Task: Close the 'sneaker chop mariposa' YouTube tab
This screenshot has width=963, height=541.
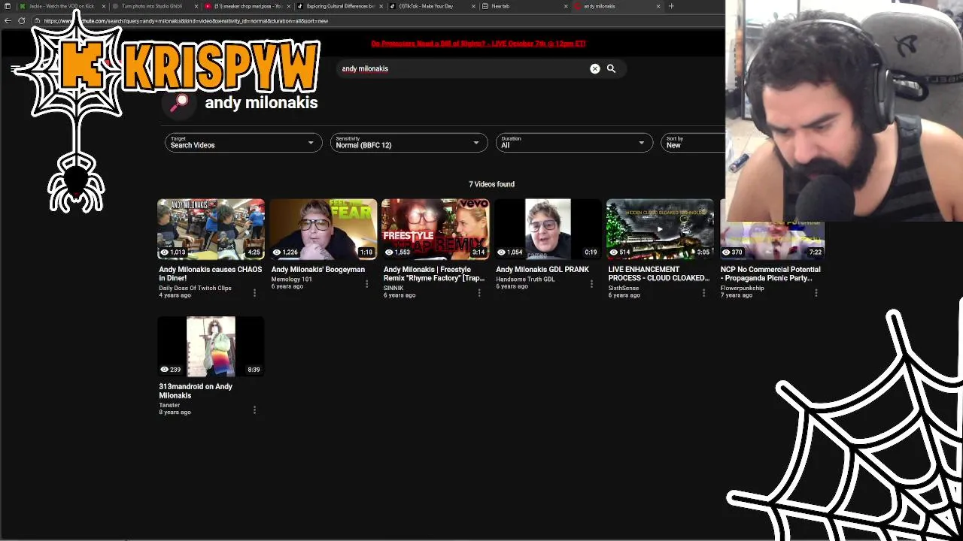Action: coord(289,6)
